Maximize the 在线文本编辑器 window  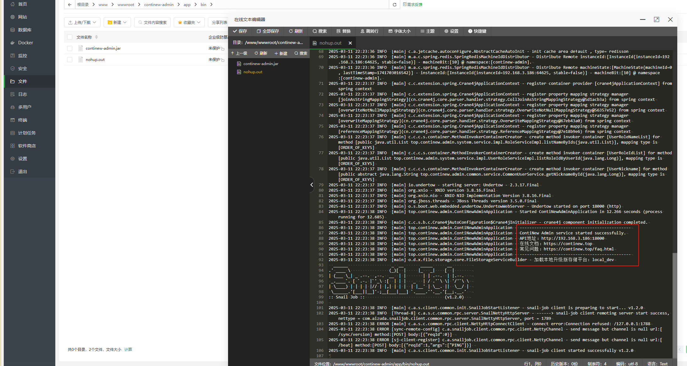click(x=657, y=19)
